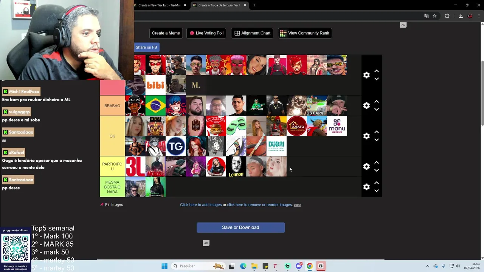Open a new browser tab with plus
This screenshot has width=484, height=272.
click(254, 5)
